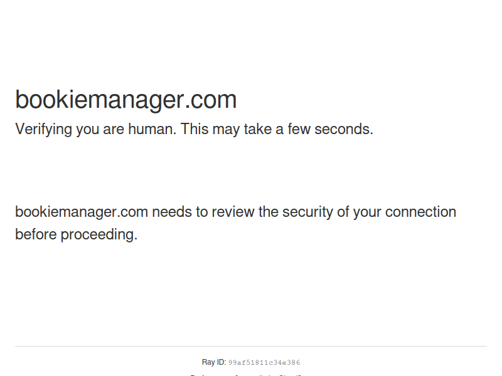Click the horizontal divider above the footer
Screen dimensions: 502x376
tap(251, 346)
